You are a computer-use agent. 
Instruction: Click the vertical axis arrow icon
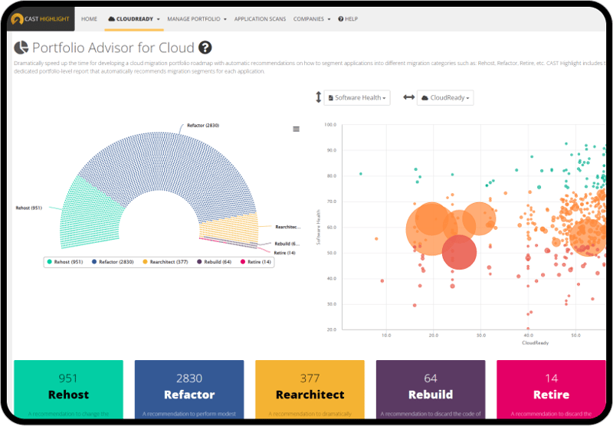point(319,97)
